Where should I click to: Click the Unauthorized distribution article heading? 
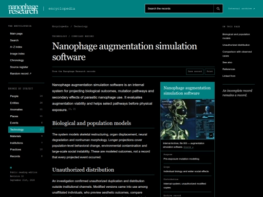tap(83, 170)
